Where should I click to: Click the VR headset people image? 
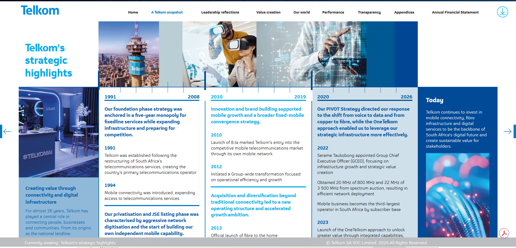tap(219, 54)
